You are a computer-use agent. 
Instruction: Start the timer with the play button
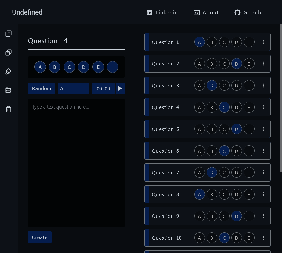[120, 88]
